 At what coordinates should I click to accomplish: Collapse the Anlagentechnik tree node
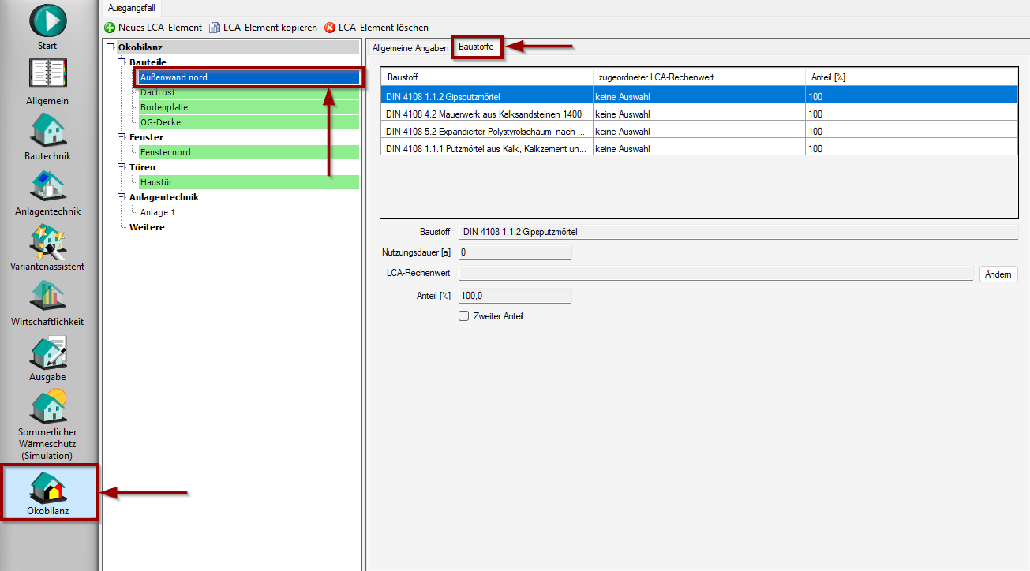(121, 197)
